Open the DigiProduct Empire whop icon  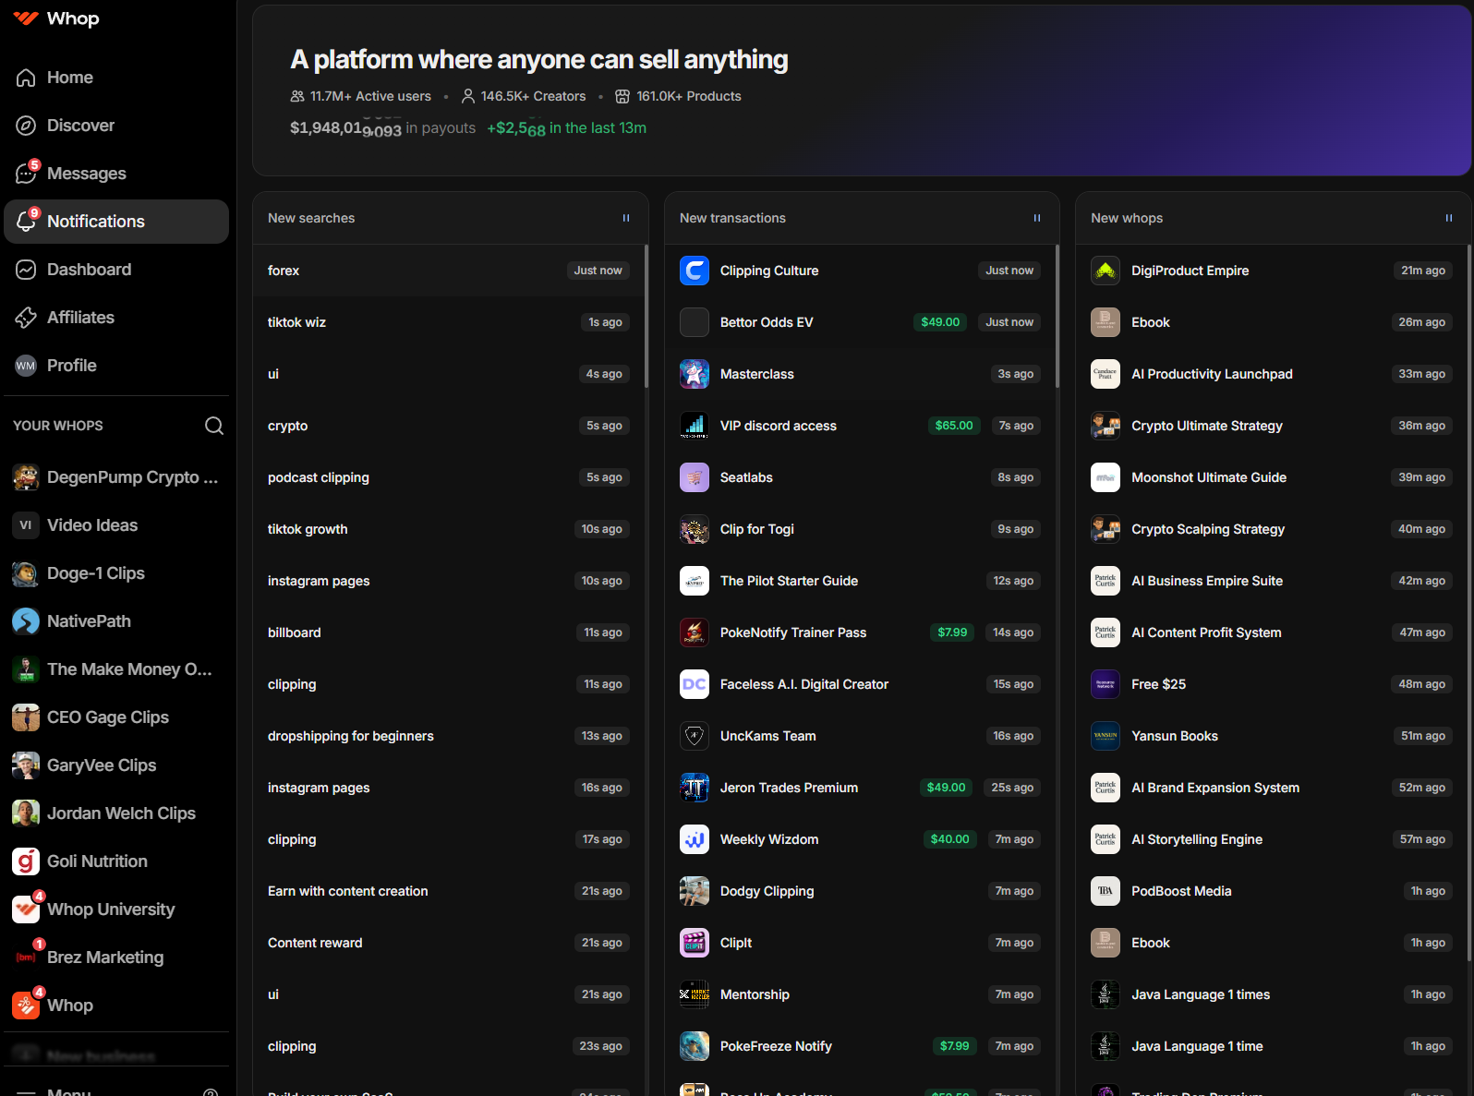[x=1105, y=271]
